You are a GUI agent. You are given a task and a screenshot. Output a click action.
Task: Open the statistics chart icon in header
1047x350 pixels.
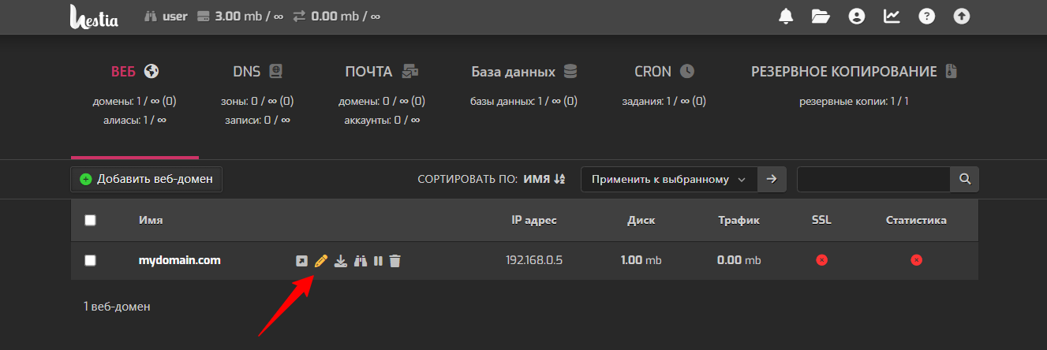[x=892, y=16]
